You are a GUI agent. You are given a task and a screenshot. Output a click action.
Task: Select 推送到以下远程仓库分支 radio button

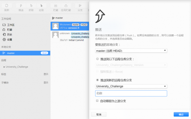97,59
